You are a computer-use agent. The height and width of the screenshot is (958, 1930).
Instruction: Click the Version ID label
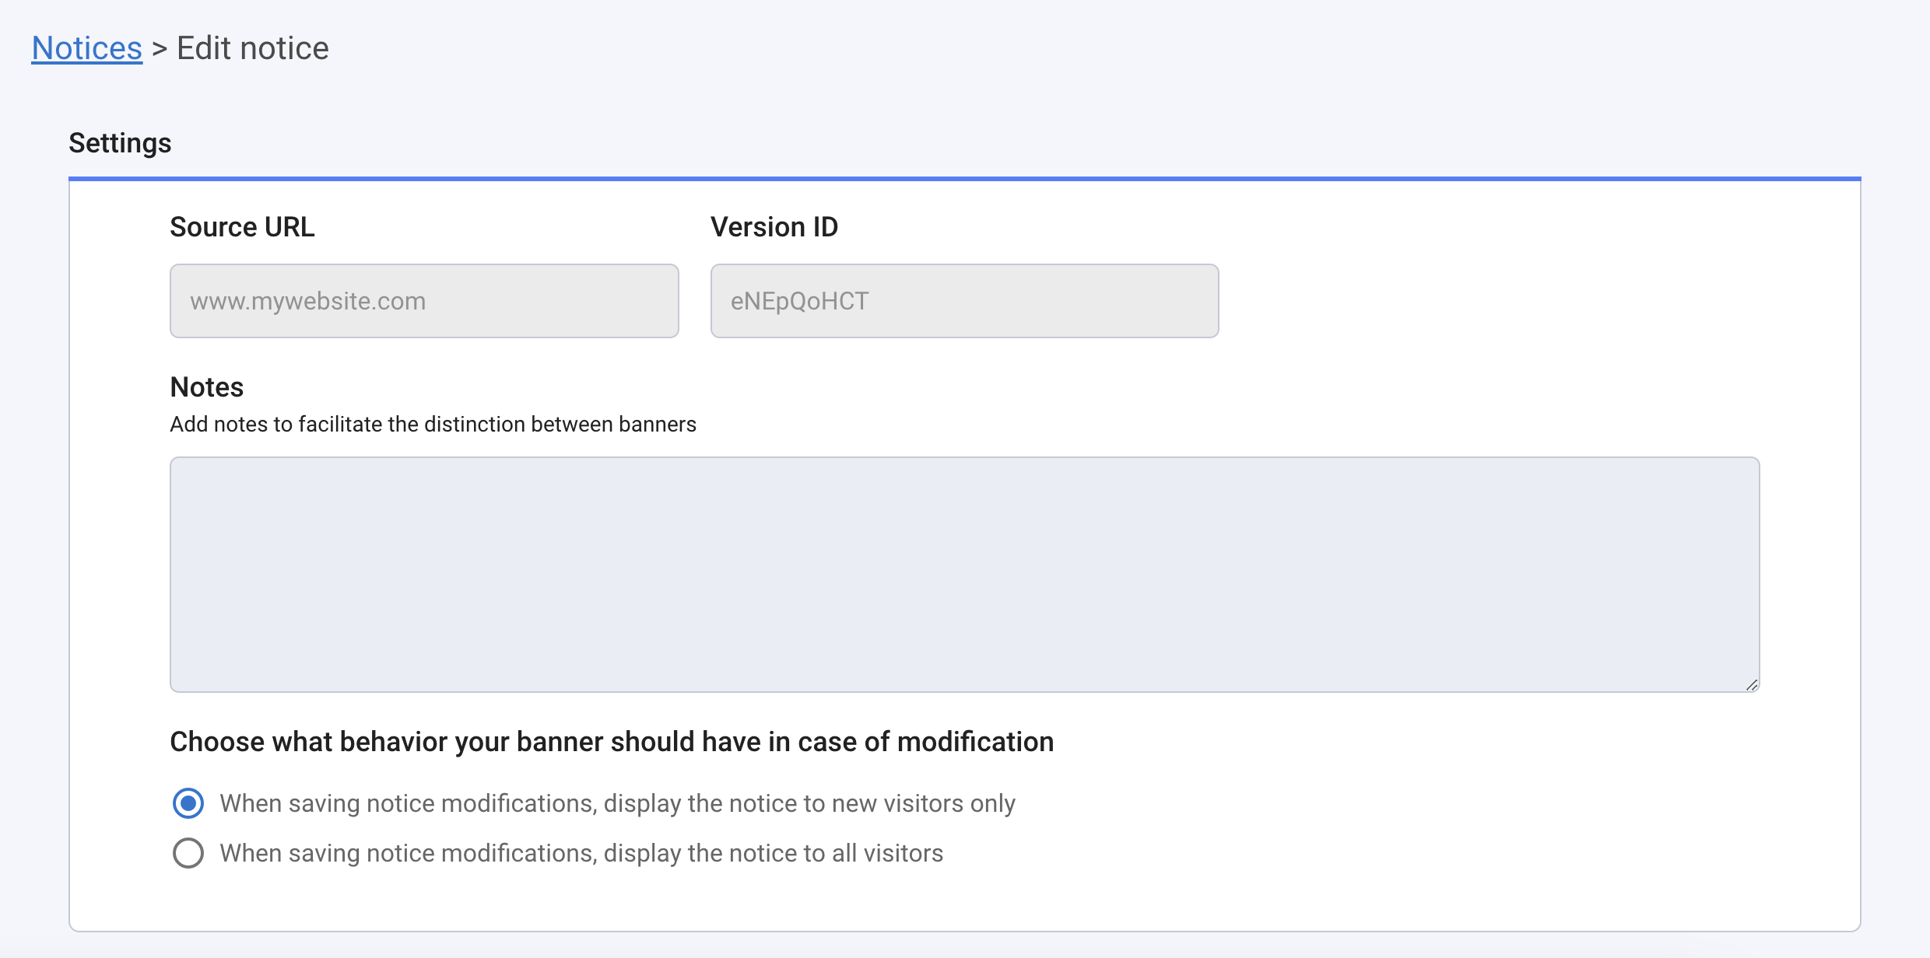pos(774,226)
